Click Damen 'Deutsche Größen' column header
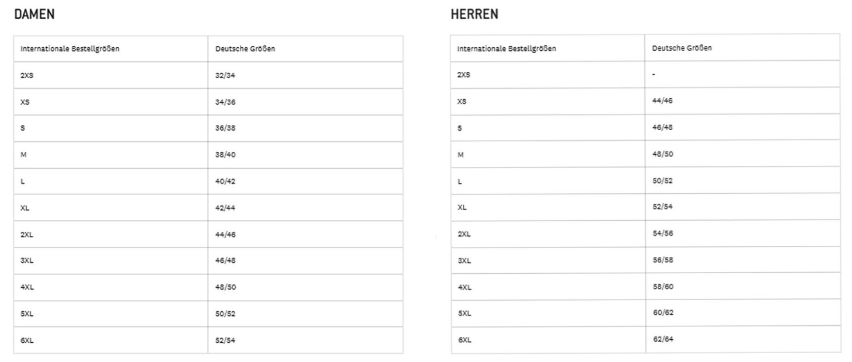The height and width of the screenshot is (362, 852). 245,49
